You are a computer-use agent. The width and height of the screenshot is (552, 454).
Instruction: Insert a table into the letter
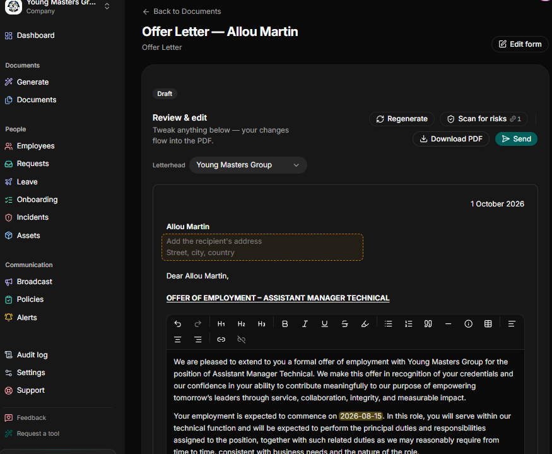tap(488, 323)
